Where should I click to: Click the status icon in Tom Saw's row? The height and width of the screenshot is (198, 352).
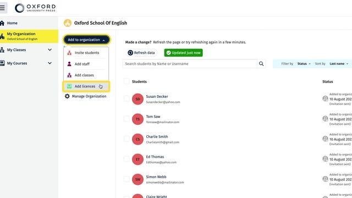click(x=325, y=119)
